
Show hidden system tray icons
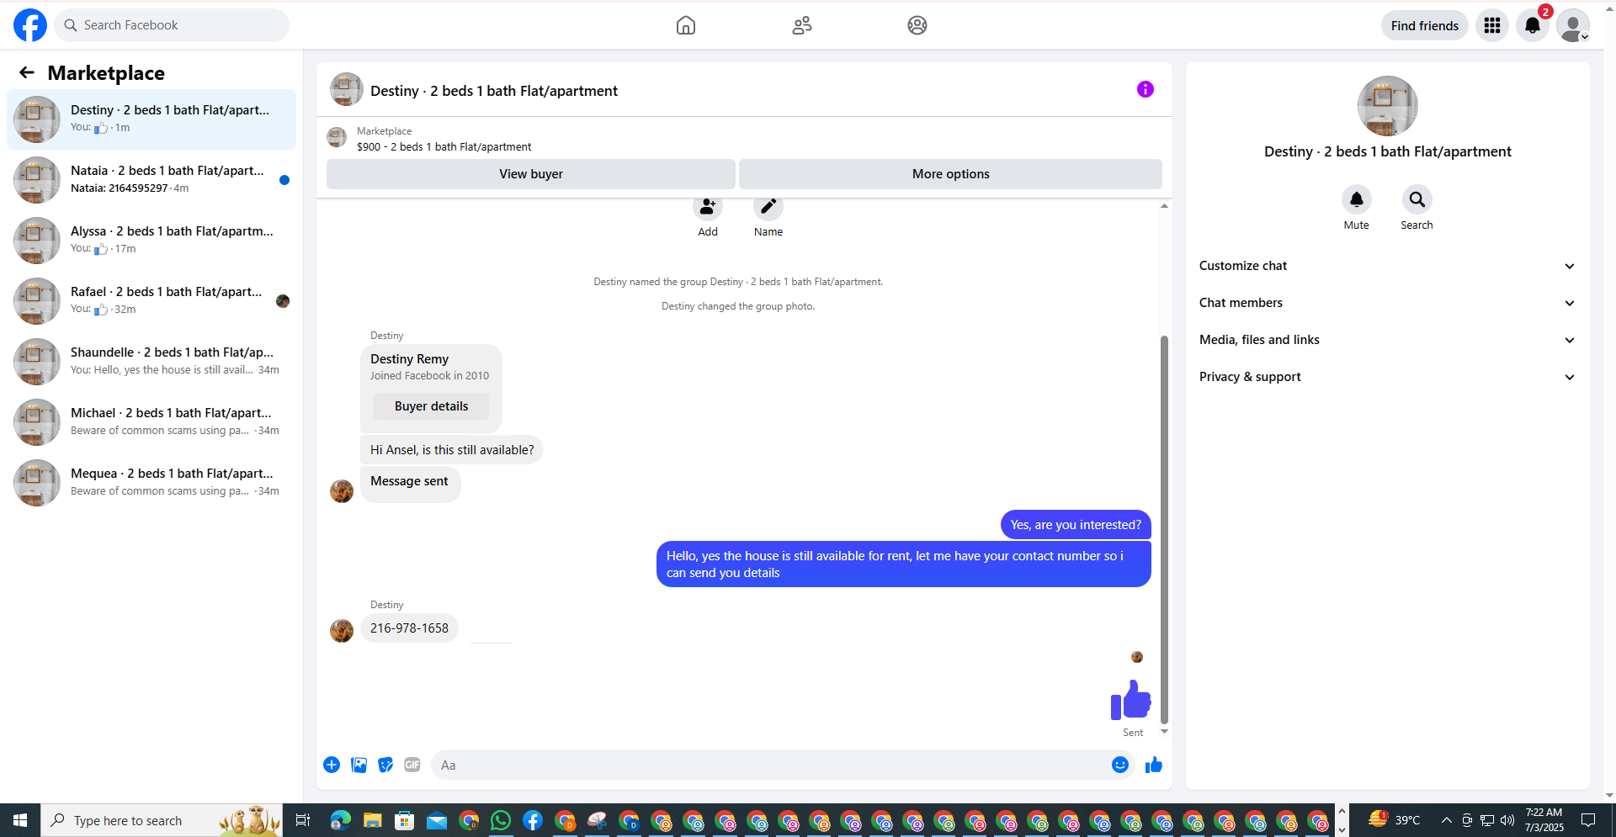(1446, 820)
